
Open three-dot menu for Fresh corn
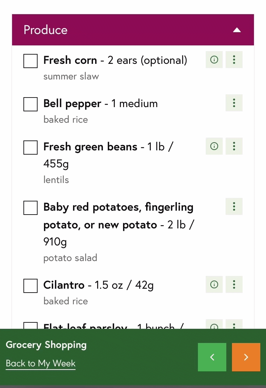234,60
